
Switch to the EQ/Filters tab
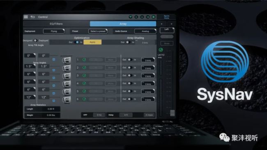click(x=56, y=24)
